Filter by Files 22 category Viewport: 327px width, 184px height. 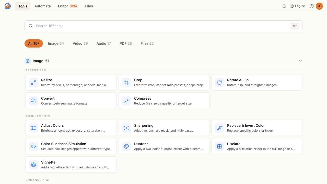click(147, 43)
